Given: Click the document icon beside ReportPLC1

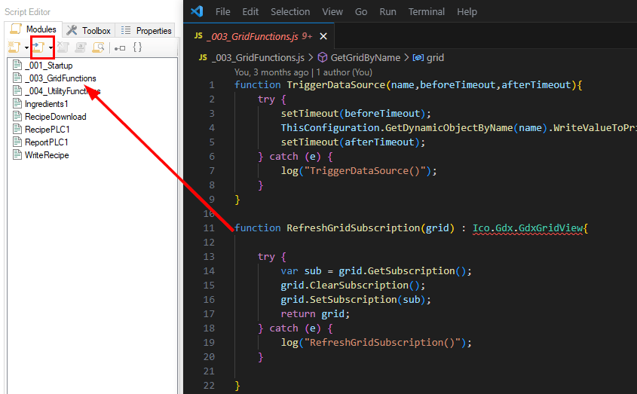Looking at the screenshot, I should point(17,142).
